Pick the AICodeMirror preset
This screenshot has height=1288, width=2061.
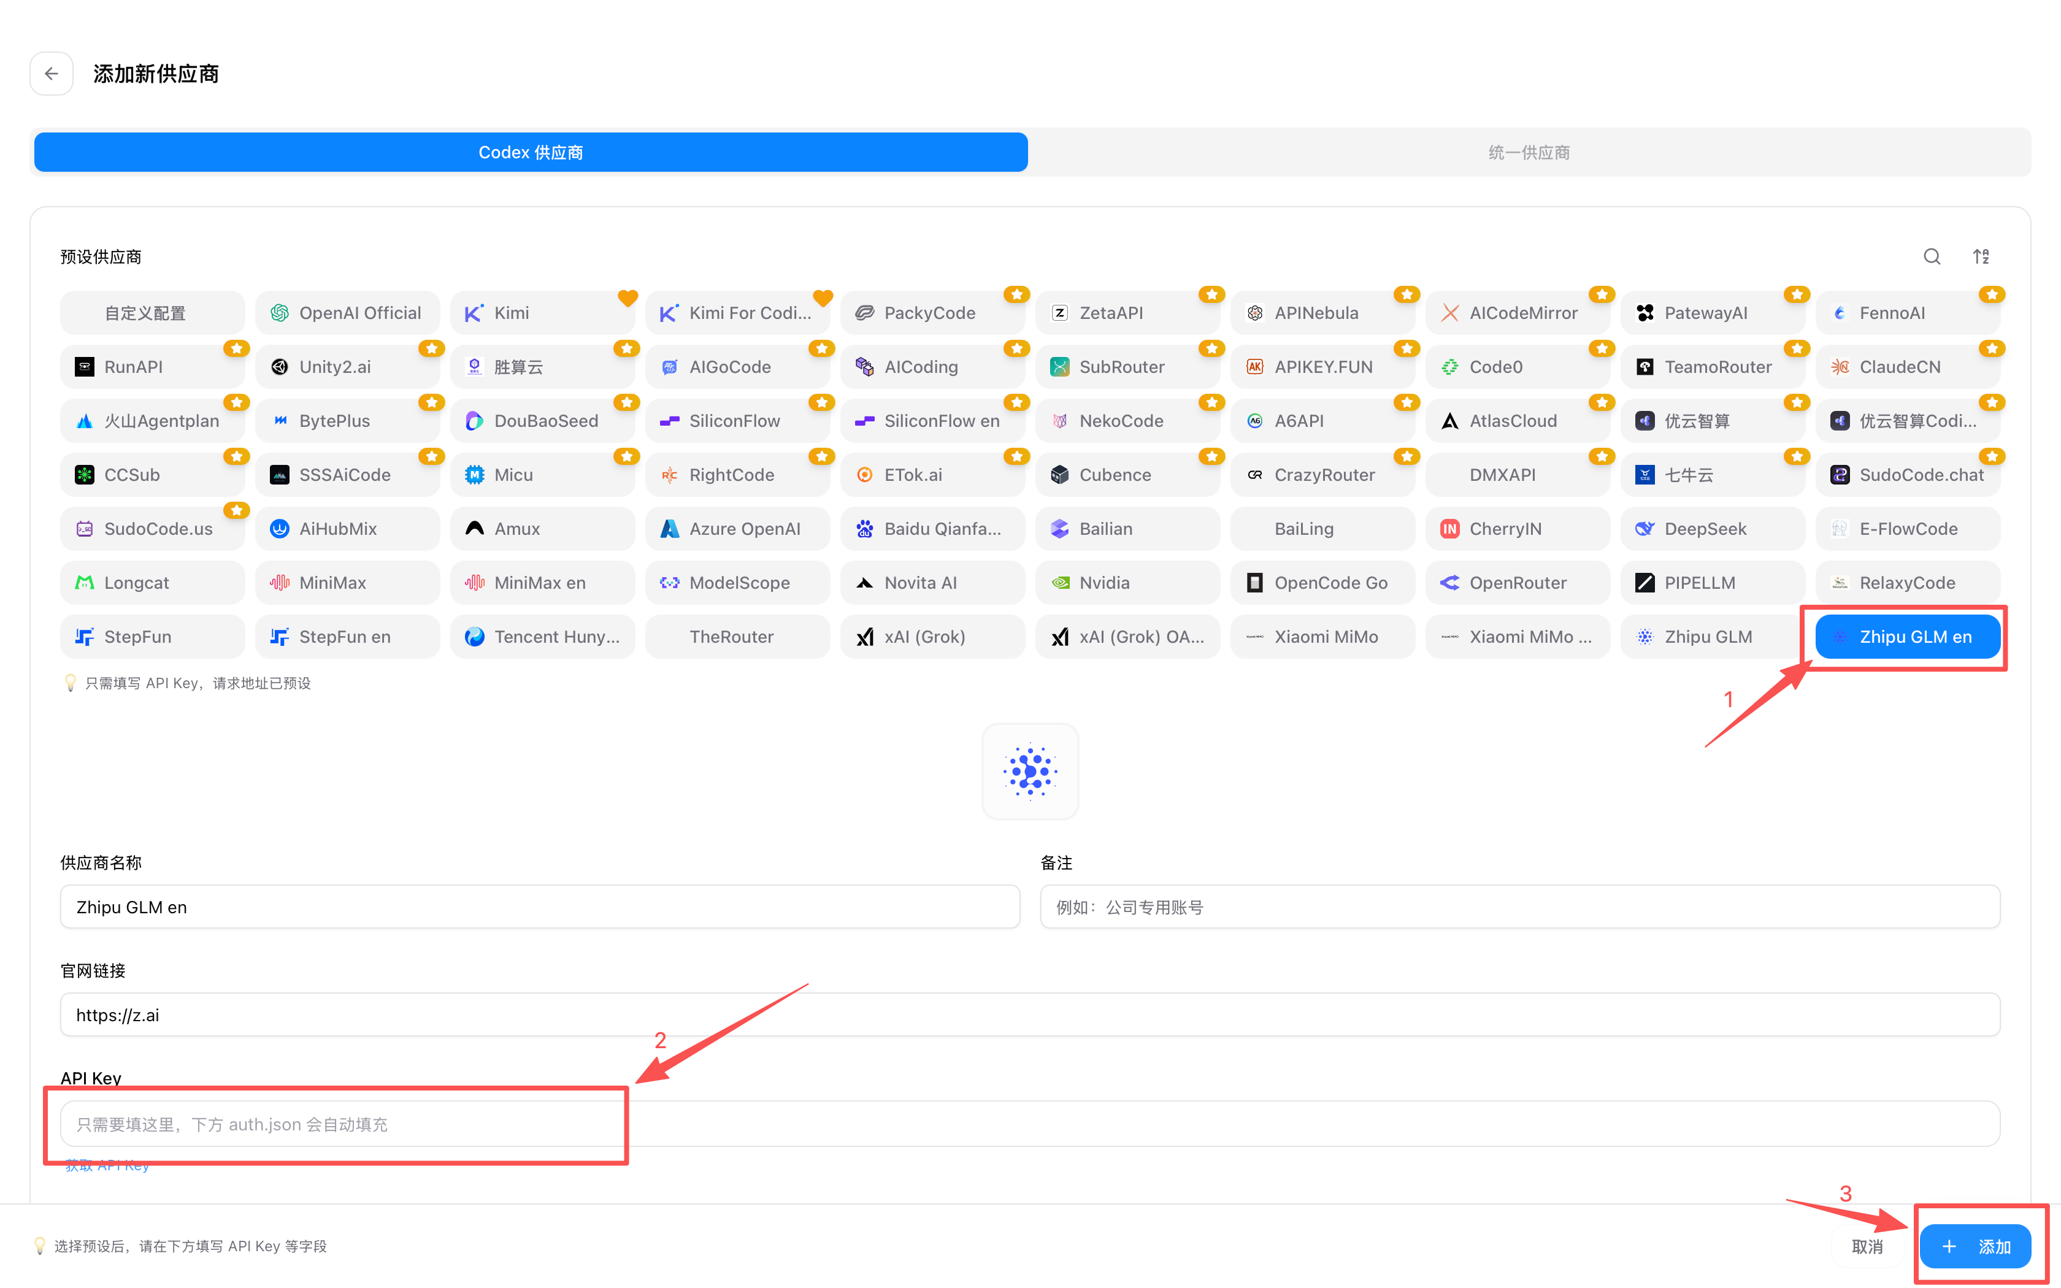tap(1518, 313)
